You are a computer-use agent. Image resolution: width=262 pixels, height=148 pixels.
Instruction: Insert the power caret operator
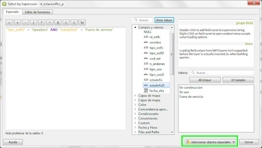pos(50,22)
